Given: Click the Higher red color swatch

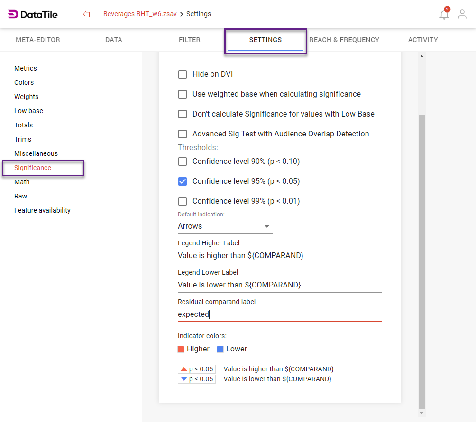Looking at the screenshot, I should click(181, 349).
